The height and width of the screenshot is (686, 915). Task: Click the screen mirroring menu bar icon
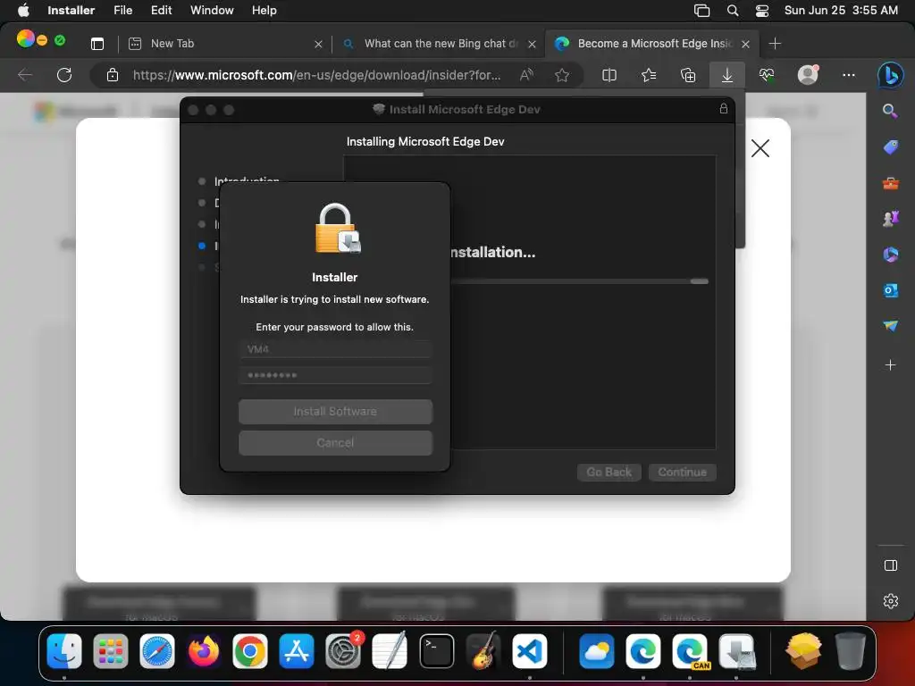[x=701, y=10]
